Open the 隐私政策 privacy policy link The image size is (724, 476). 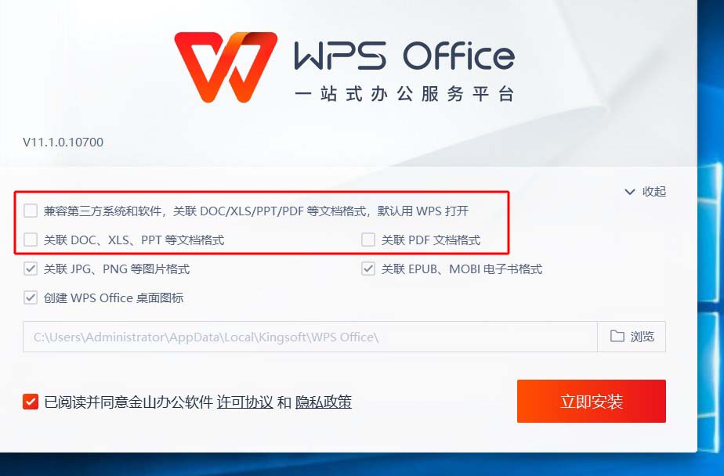(x=323, y=402)
